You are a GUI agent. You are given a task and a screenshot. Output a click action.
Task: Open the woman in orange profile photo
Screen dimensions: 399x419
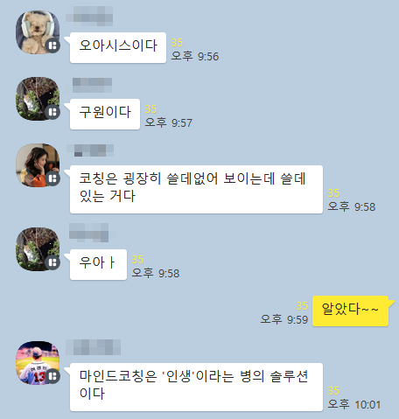(x=38, y=165)
